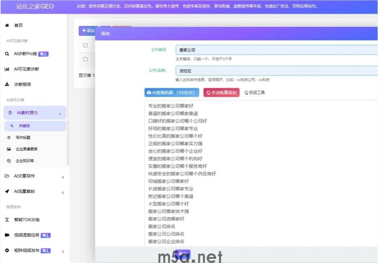Expand the 矩阵视频发布 submenu arrow
The width and height of the screenshot is (378, 263).
point(63,252)
